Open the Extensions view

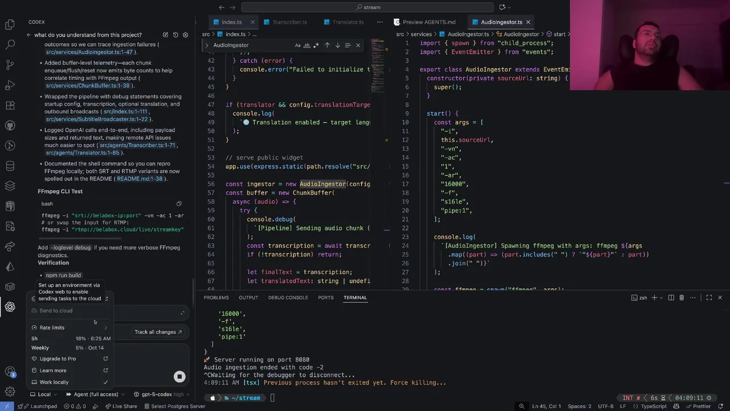click(10, 106)
